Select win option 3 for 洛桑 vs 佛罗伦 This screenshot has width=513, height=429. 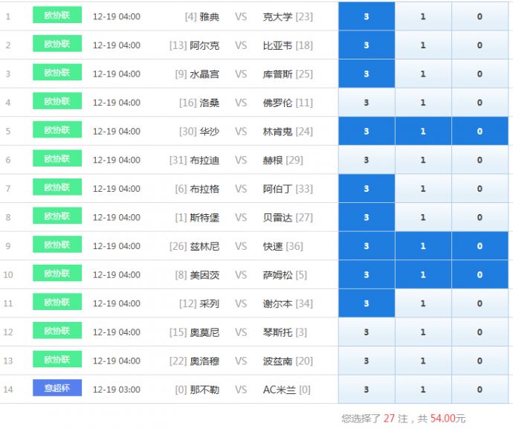tap(367, 103)
